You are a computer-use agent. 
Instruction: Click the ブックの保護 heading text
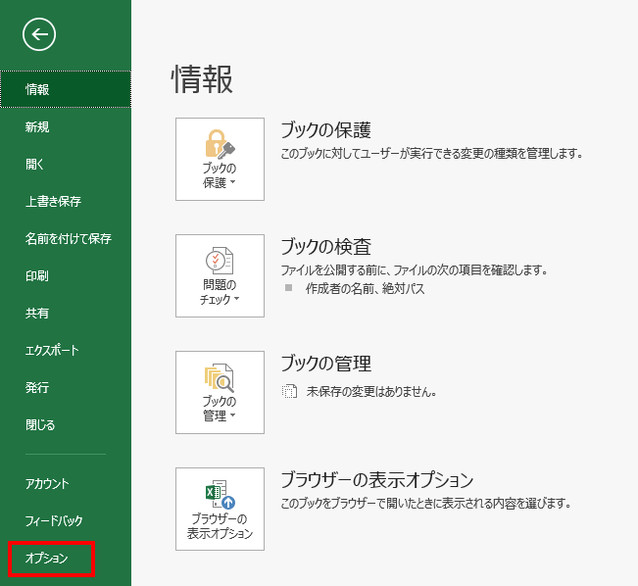click(326, 130)
